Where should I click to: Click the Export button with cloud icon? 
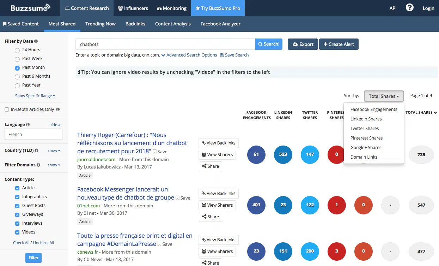(303, 44)
